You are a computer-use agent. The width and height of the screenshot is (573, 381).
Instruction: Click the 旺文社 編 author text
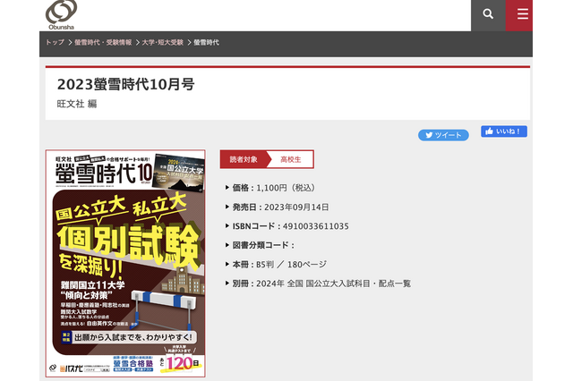tap(77, 104)
